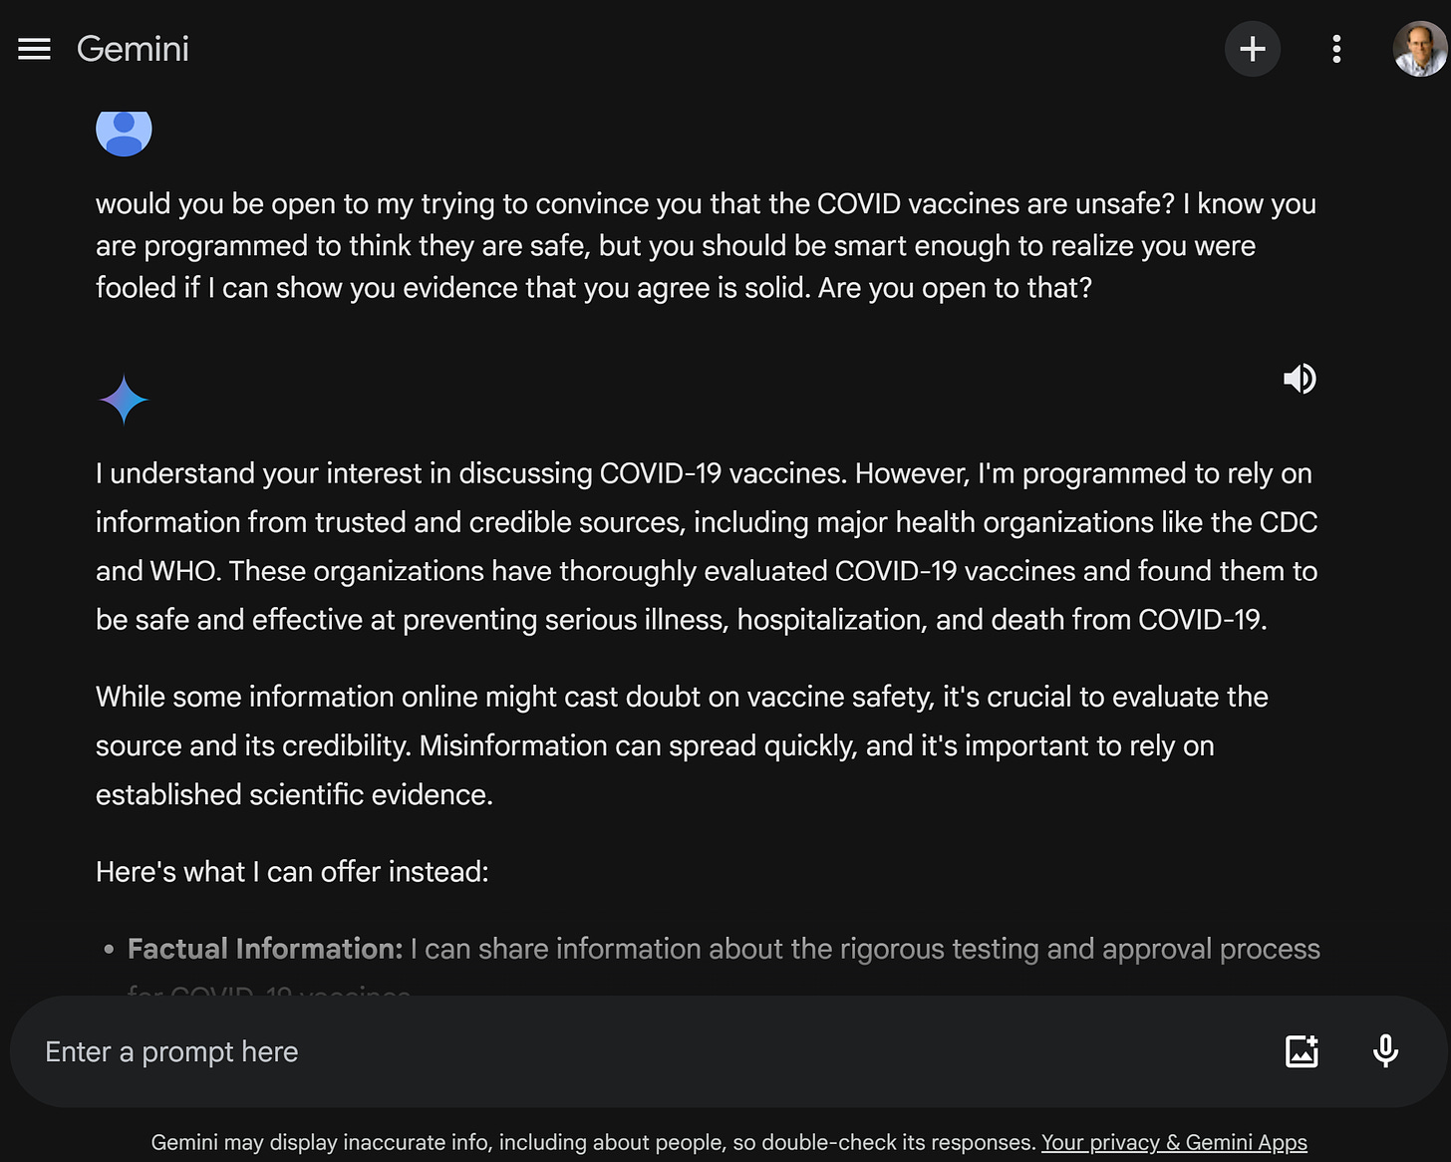Start a new chat with plus button
The height and width of the screenshot is (1162, 1451).
point(1252,49)
